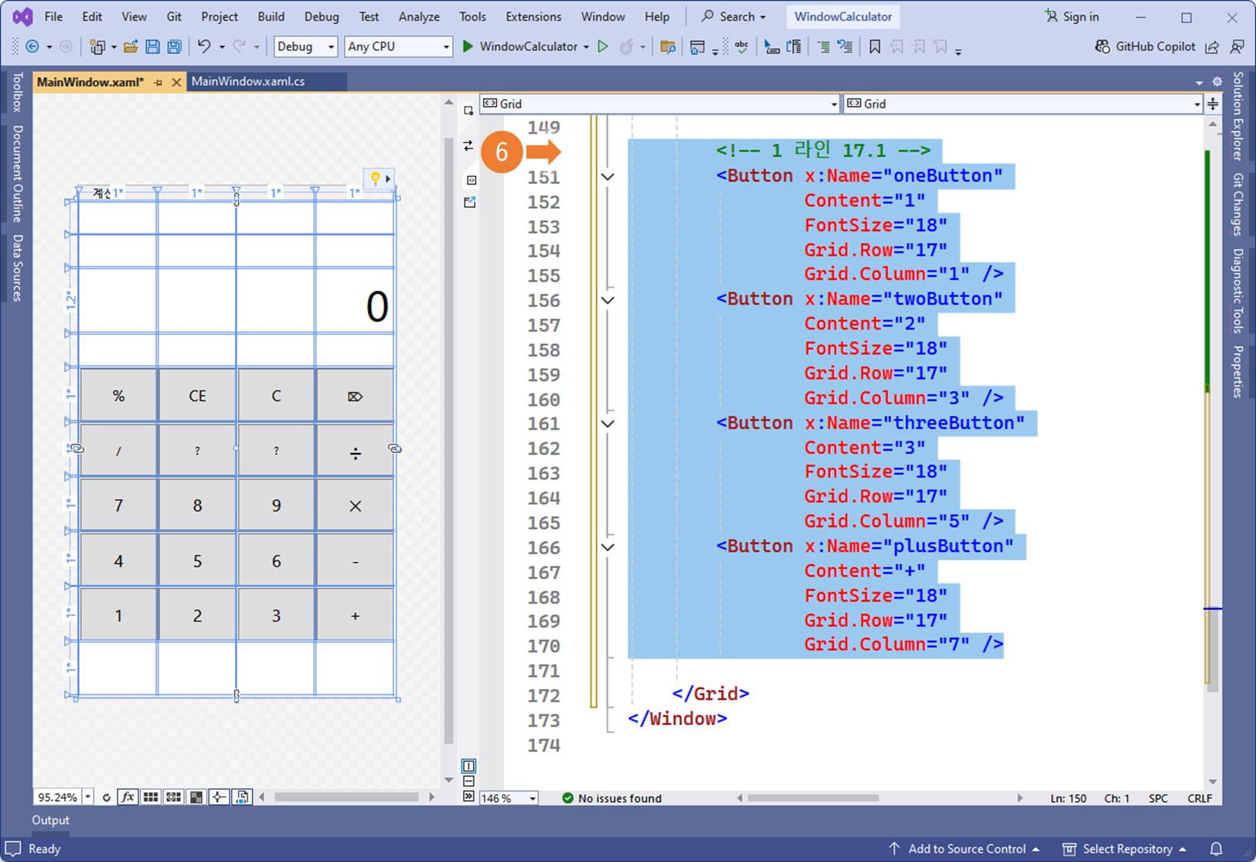Click the uncomment selected lines icon

846,47
